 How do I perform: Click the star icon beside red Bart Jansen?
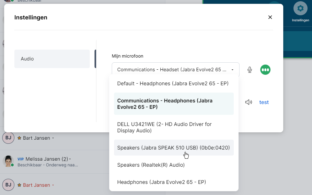[x=19, y=185]
